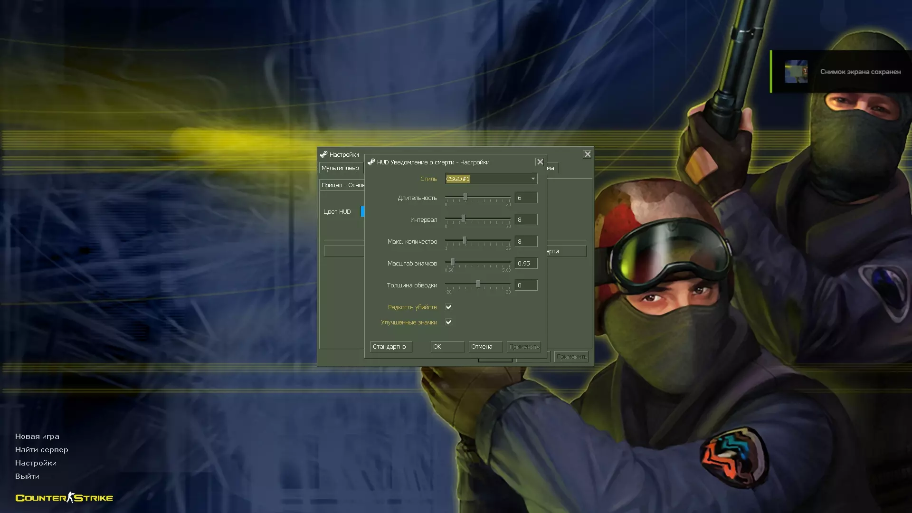Confirm with the OK button
This screenshot has height=513, width=912.
click(447, 347)
